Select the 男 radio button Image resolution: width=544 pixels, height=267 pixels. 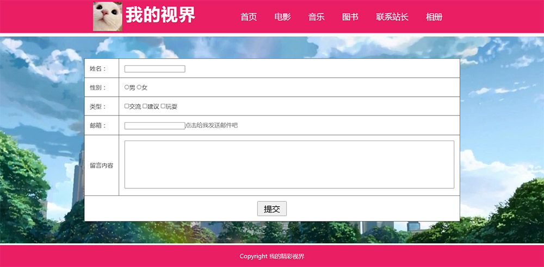click(127, 87)
